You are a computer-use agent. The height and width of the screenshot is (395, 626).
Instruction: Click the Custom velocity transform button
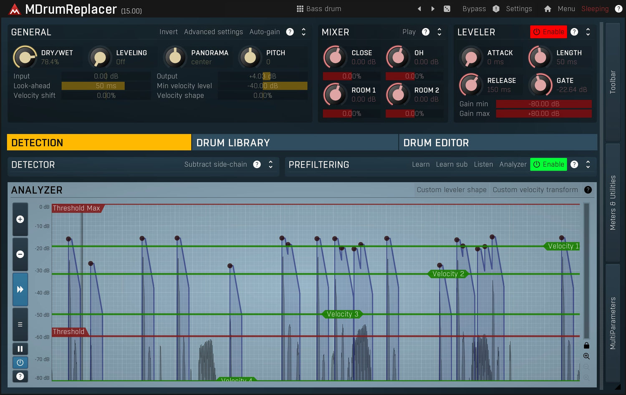(535, 190)
